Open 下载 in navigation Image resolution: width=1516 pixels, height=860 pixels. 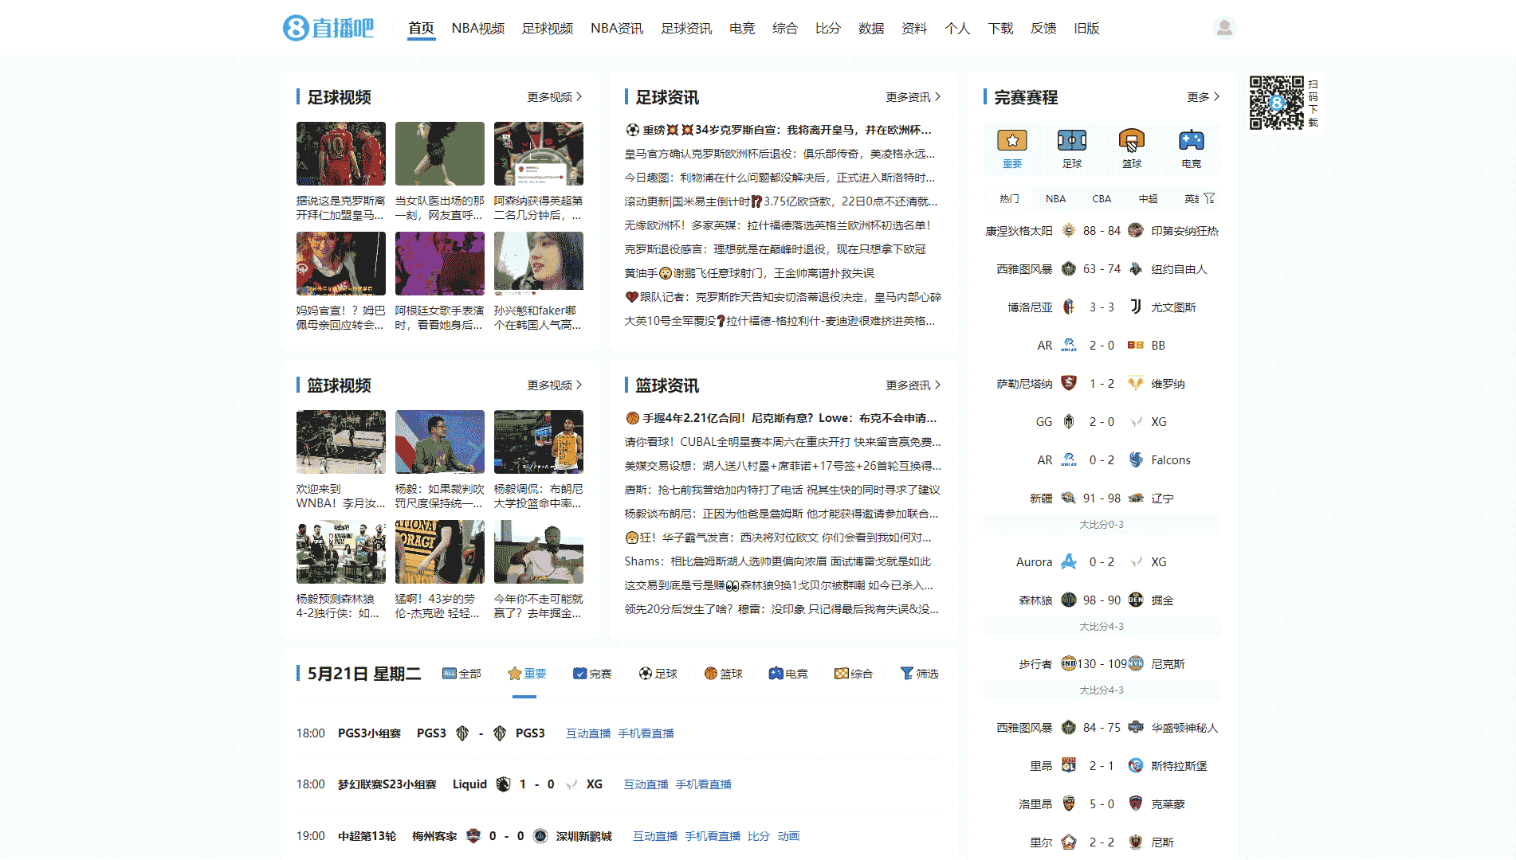point(1000,29)
